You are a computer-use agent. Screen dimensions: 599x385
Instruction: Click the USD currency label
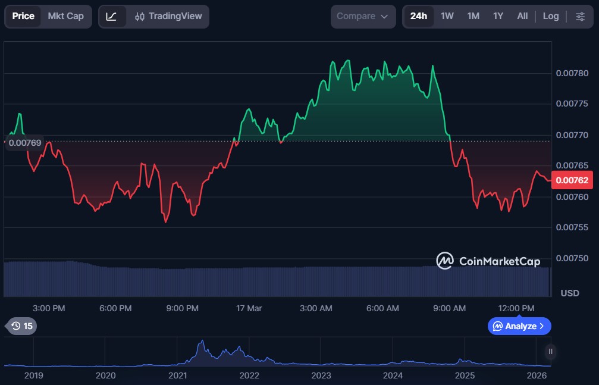click(x=570, y=293)
